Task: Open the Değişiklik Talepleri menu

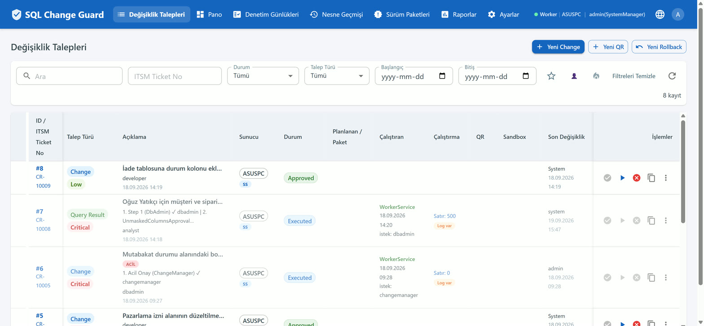Action: point(152,14)
